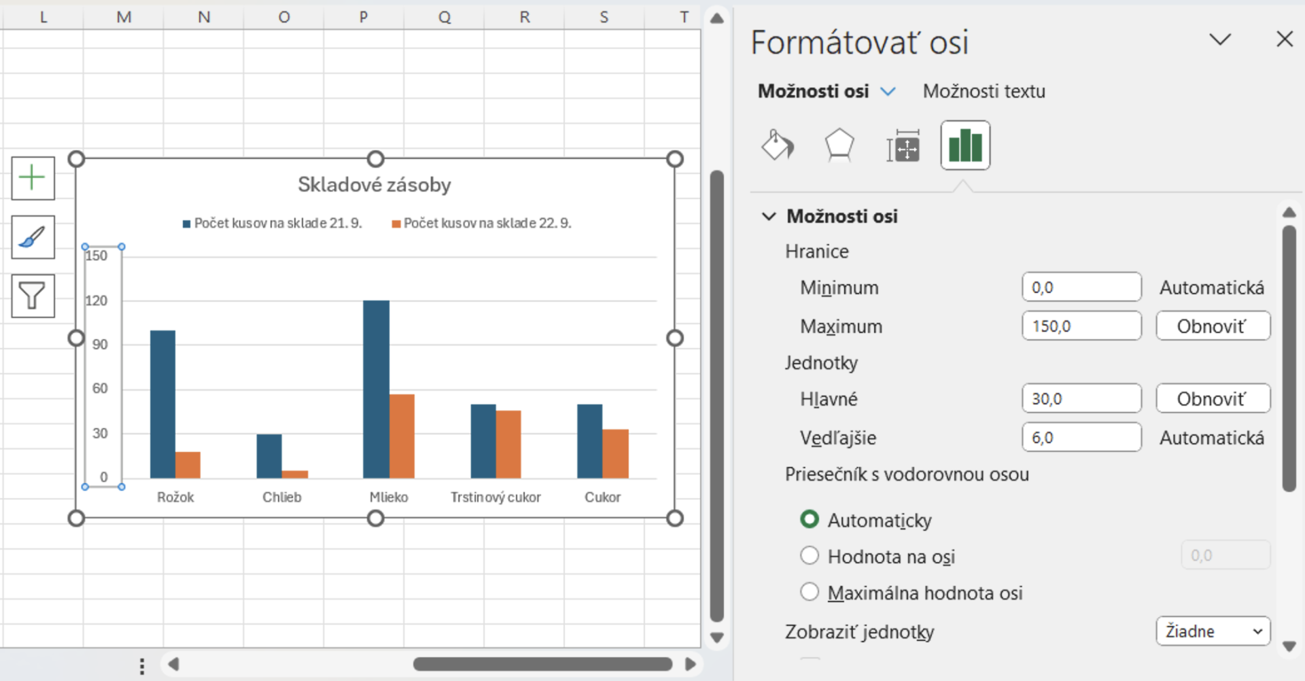Screen dimensions: 1305x681
Task: Click the worksheet vertical scrollbar thumb
Action: point(716,396)
